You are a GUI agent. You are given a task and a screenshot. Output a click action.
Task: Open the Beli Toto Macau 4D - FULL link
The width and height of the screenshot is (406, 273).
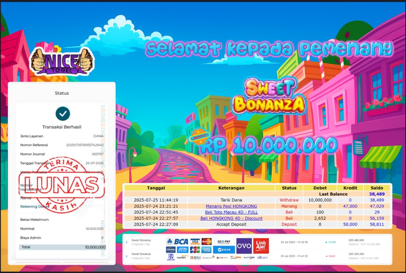point(231,212)
